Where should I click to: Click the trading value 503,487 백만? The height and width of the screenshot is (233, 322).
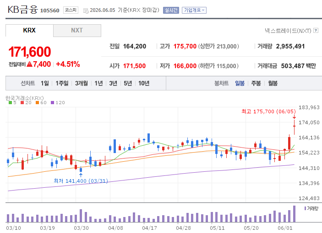[x=298, y=66]
